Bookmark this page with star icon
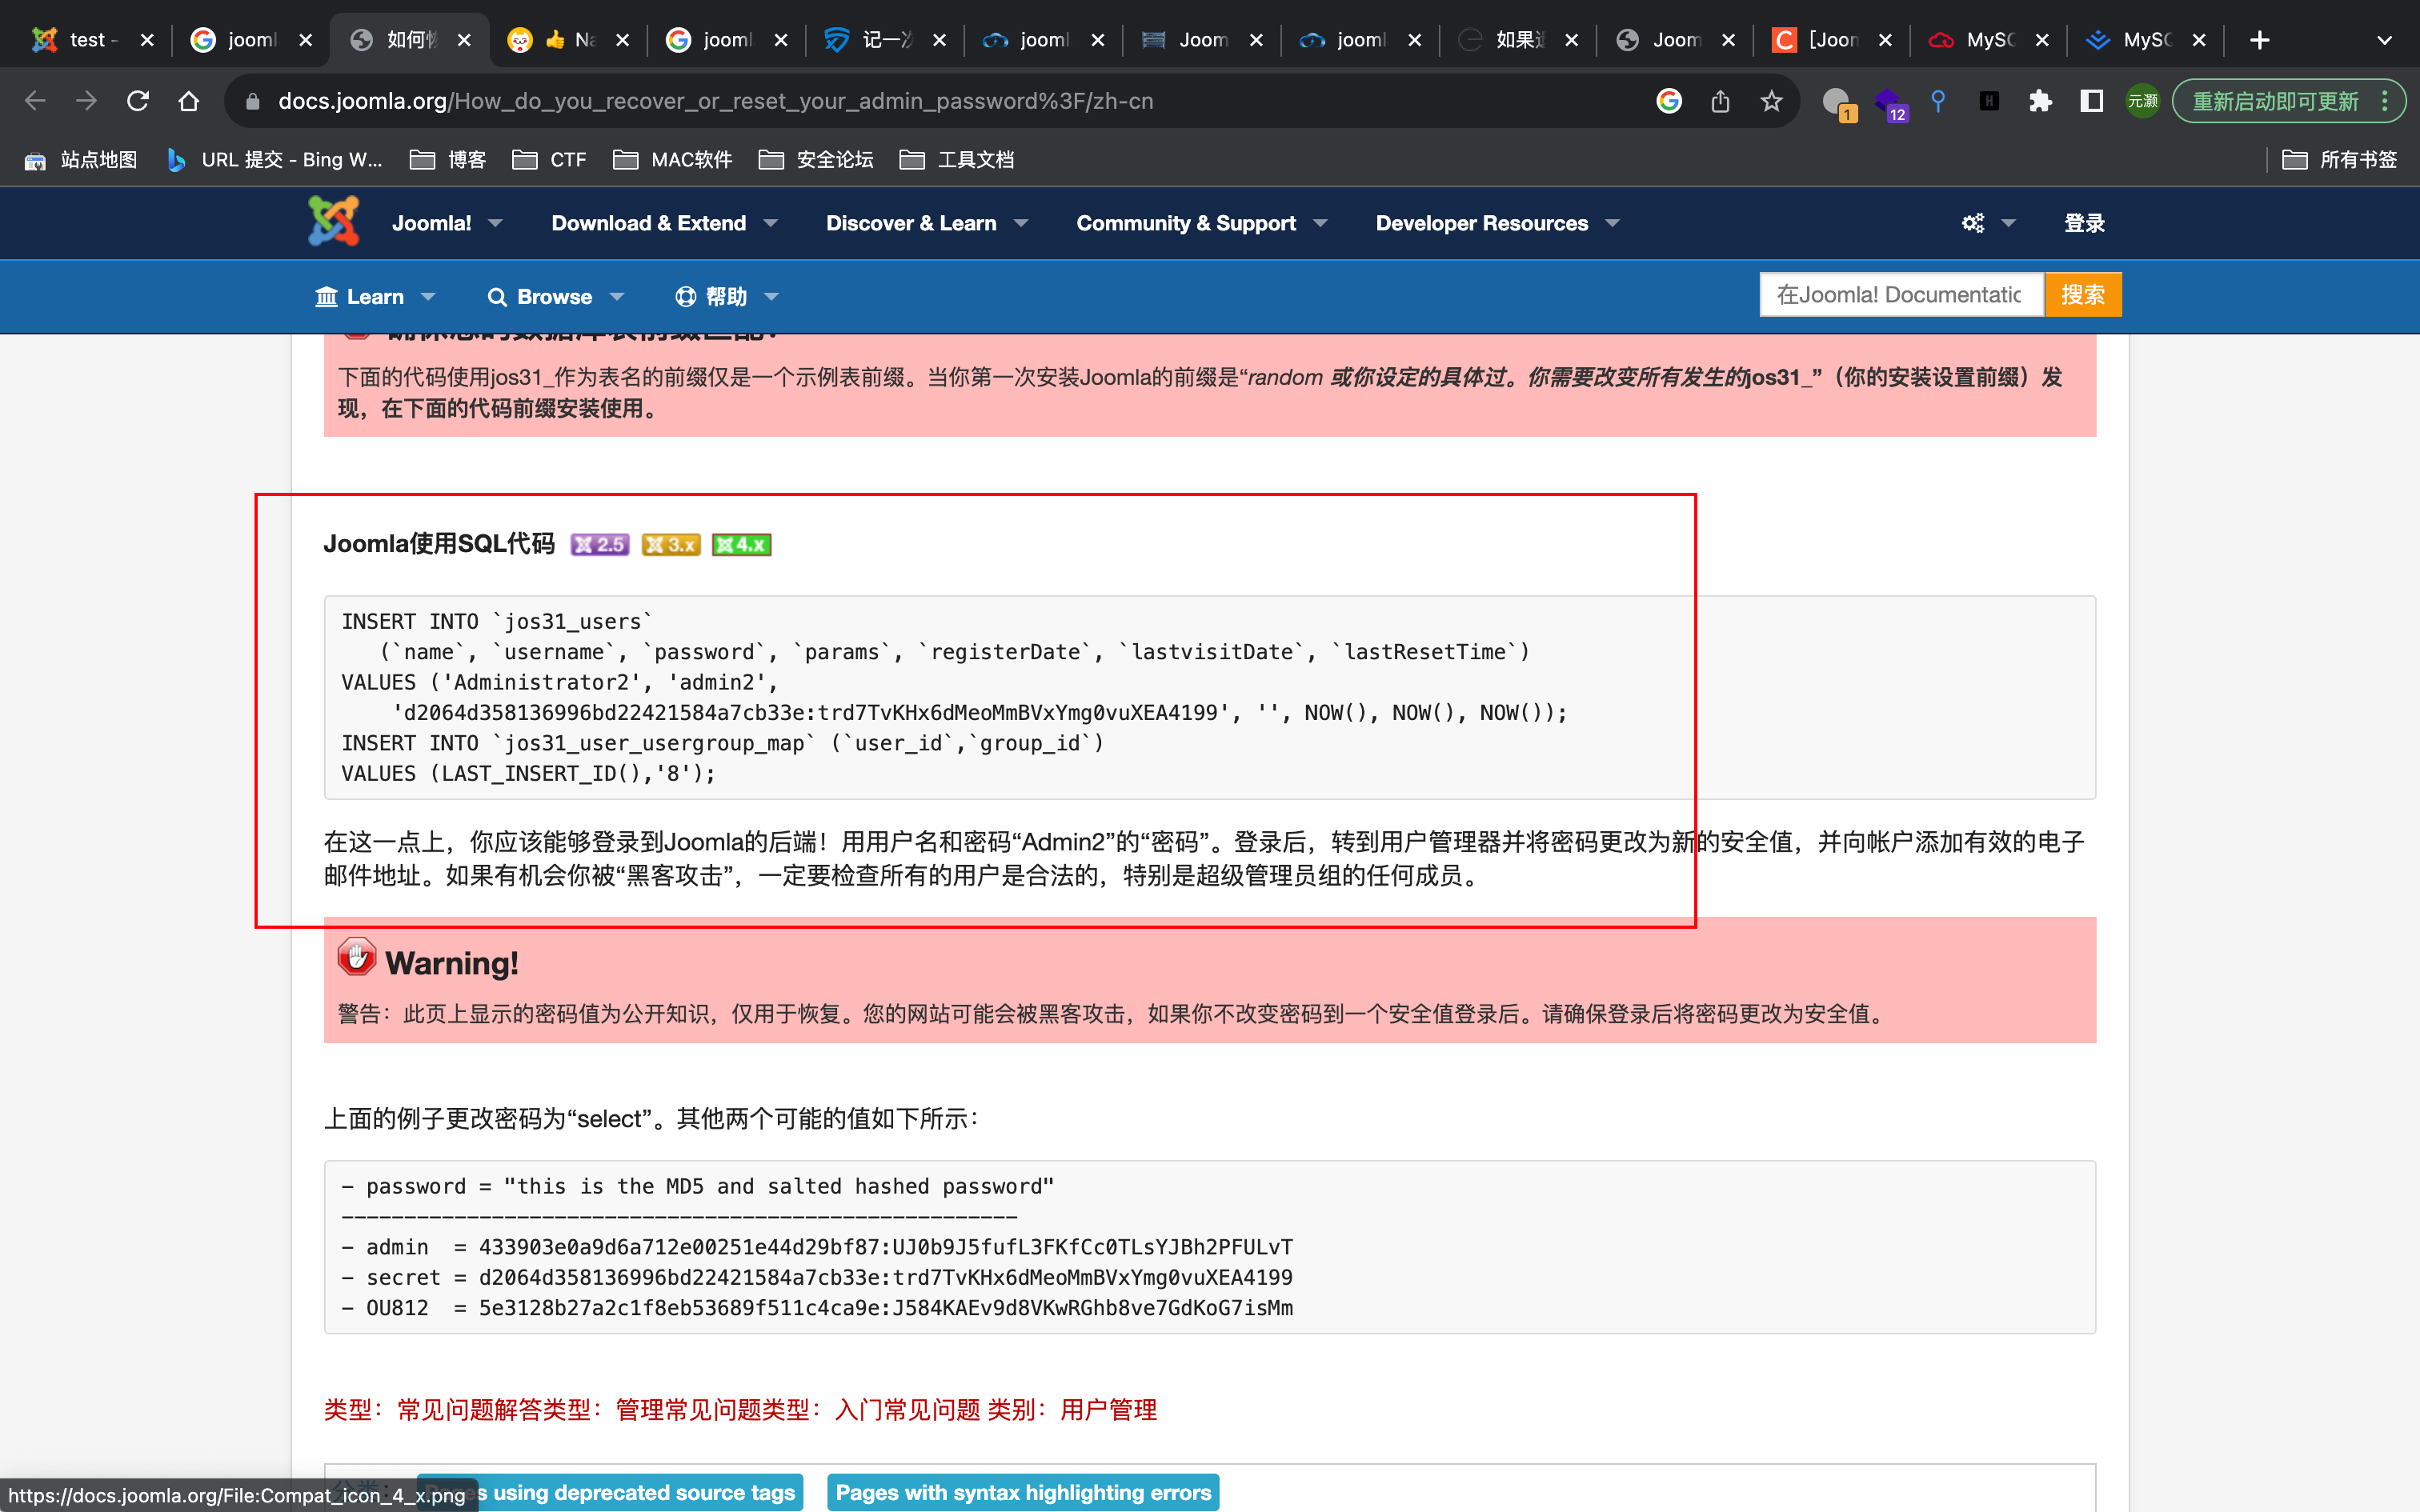The height and width of the screenshot is (1512, 2420). [x=1771, y=101]
